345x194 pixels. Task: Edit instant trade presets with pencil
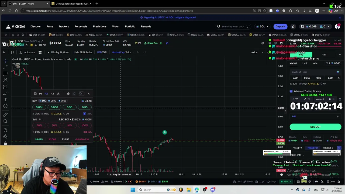click(x=58, y=93)
